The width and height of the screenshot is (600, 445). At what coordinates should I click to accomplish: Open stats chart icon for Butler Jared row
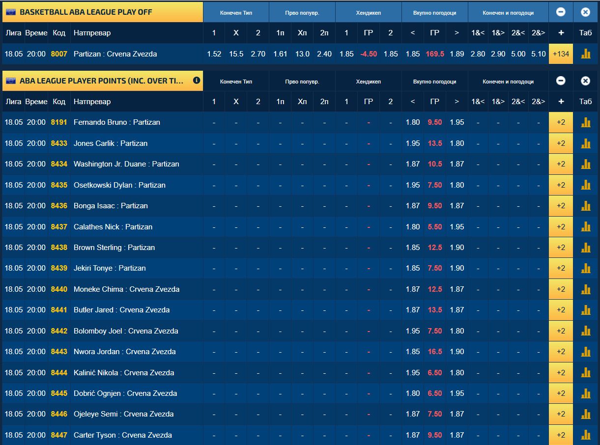tap(586, 310)
